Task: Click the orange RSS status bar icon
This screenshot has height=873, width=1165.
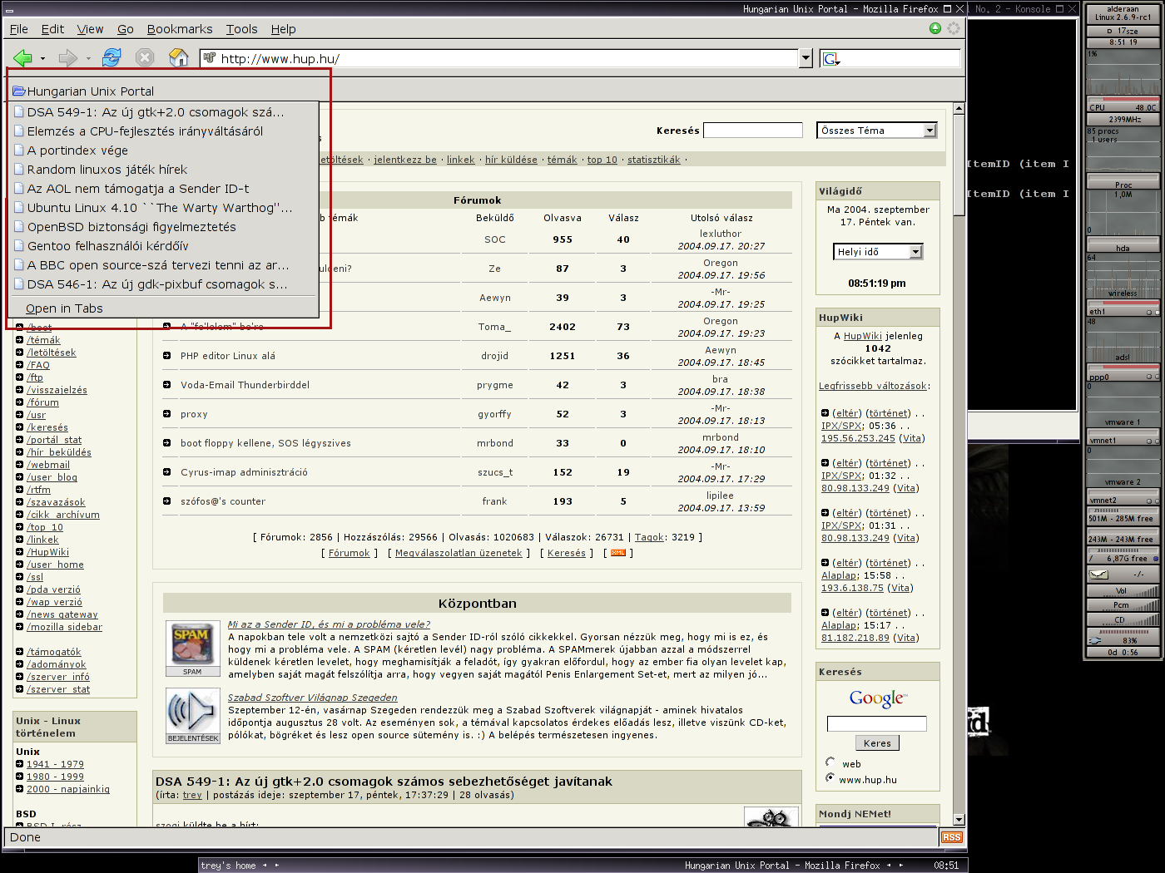Action: [951, 837]
